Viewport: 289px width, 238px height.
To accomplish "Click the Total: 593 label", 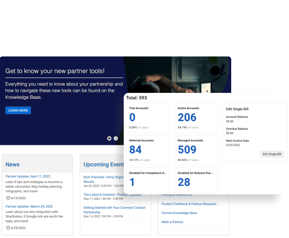I will [x=137, y=98].
